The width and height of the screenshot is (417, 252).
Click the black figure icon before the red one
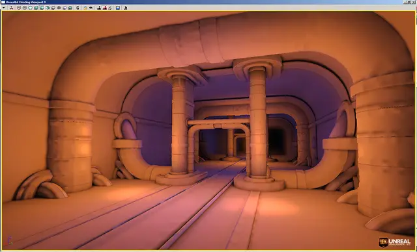[x=99, y=8]
